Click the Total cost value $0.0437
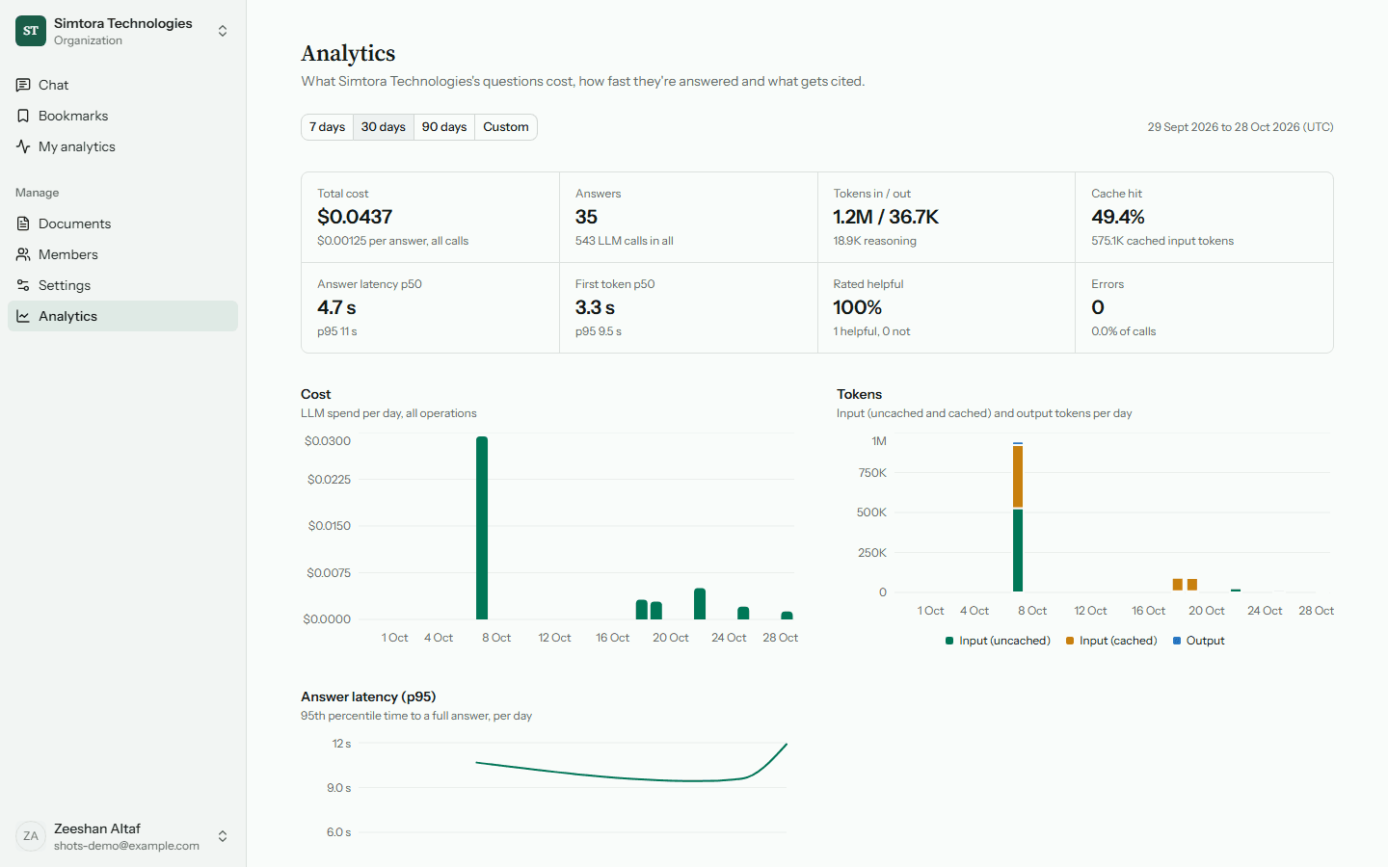Screen dimensions: 1388x867 pyautogui.click(x=355, y=217)
